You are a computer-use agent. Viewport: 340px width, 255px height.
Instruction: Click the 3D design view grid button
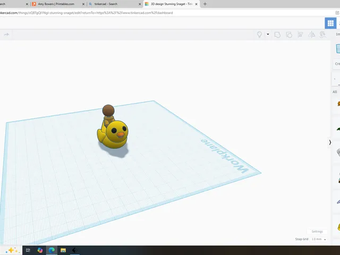pyautogui.click(x=330, y=23)
